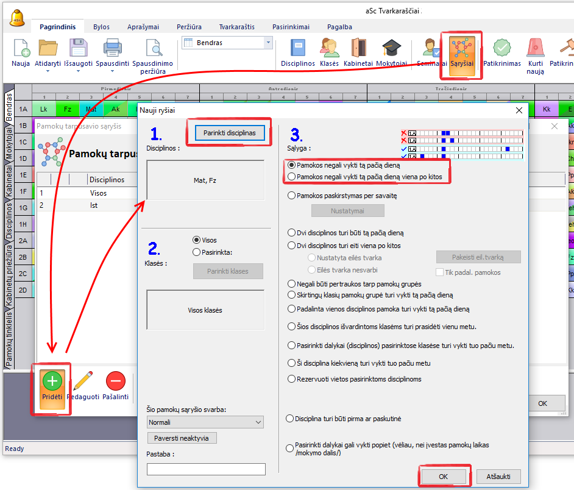Open the Bendras view dropdown

pyautogui.click(x=268, y=43)
